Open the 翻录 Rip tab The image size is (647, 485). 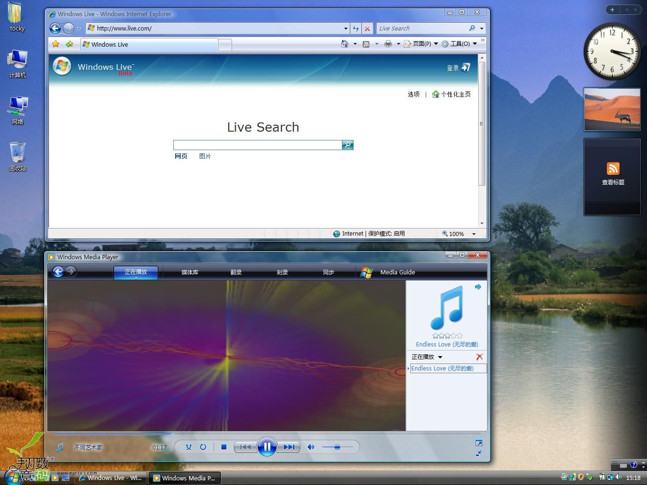[x=236, y=272]
